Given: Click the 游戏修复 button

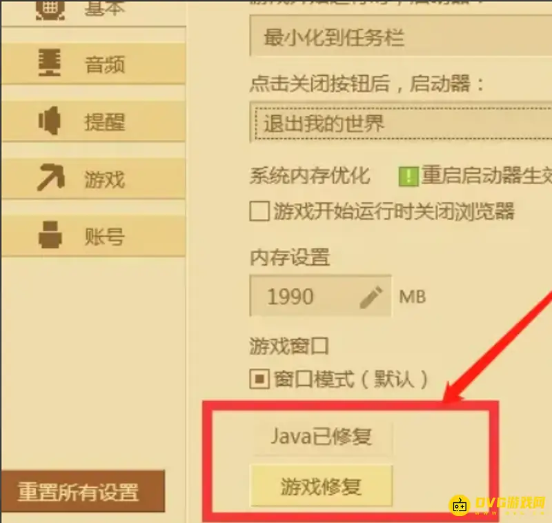Looking at the screenshot, I should click(321, 486).
